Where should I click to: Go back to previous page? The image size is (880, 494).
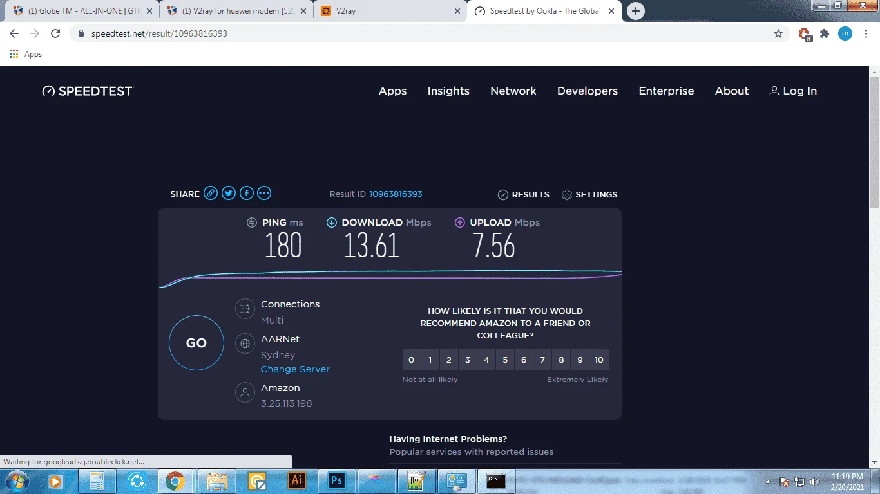click(14, 33)
